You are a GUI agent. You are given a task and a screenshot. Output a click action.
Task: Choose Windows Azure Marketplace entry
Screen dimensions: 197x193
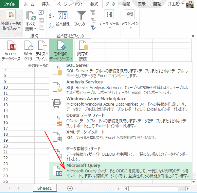tap(121, 104)
